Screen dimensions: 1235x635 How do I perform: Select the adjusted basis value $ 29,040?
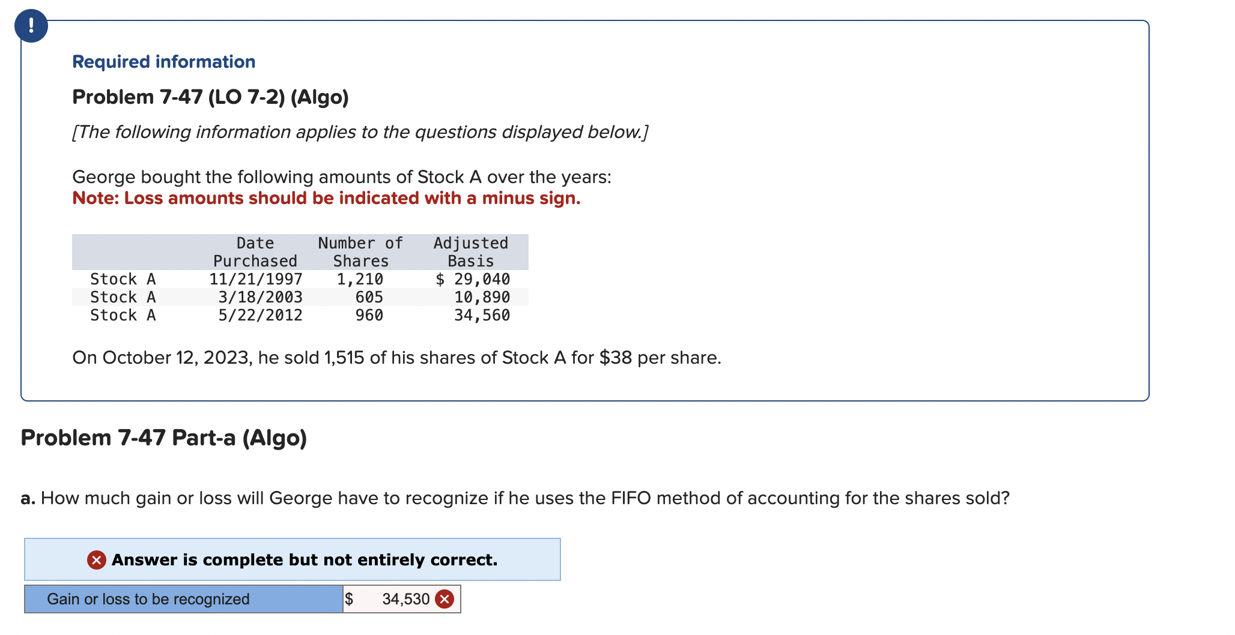click(473, 278)
